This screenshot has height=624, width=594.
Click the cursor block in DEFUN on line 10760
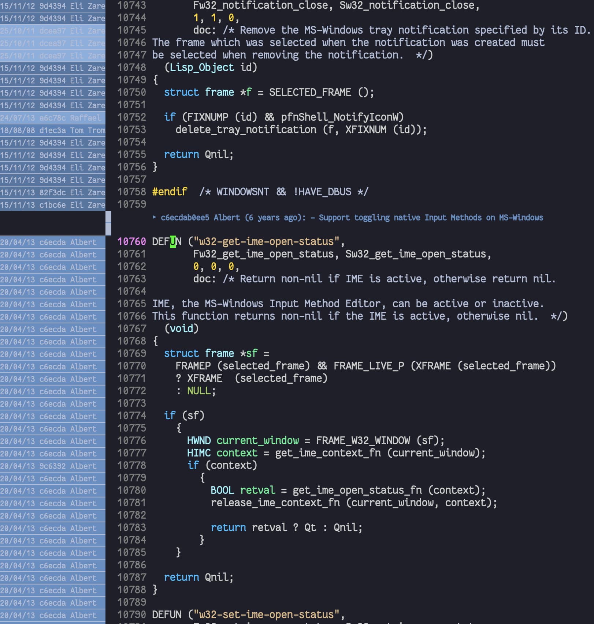(x=173, y=242)
